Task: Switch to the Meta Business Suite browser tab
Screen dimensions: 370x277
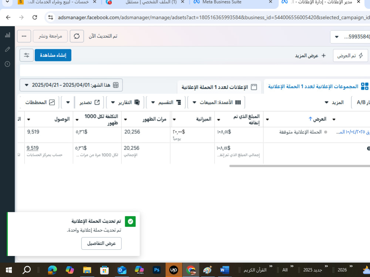Action: point(232,2)
